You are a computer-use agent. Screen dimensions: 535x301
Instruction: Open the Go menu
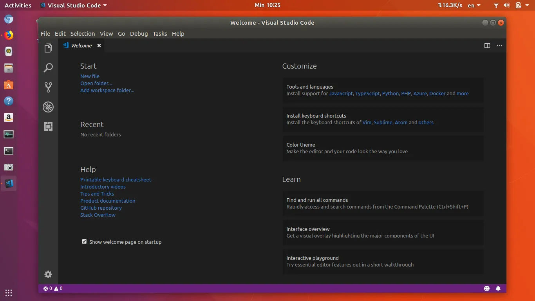click(x=122, y=34)
